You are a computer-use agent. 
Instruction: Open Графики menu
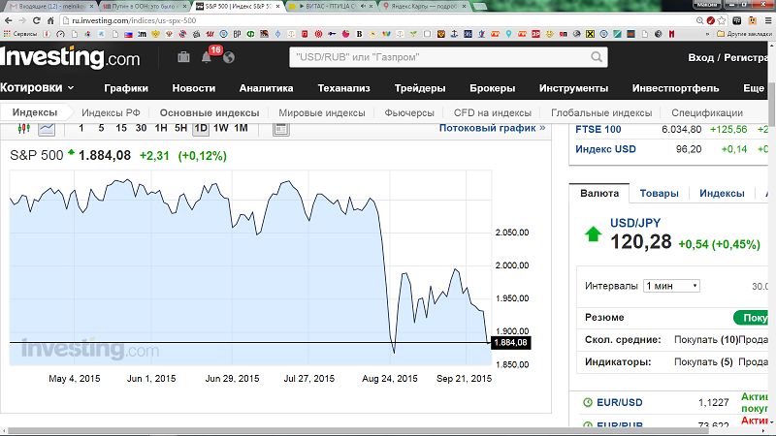126,88
